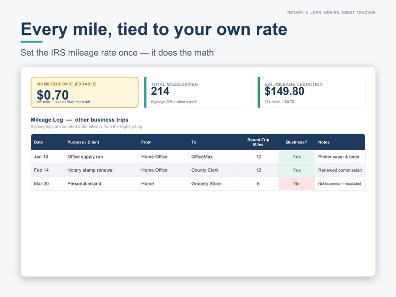Select the Est. Mileage Deduction $149.80 value

(284, 91)
